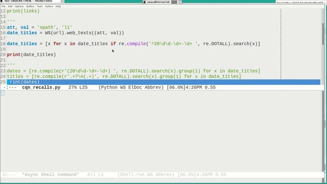327x184 pixels.
Task: Click the (Python WS ElDoc Abbrev) mode indicator
Action: [131, 87]
